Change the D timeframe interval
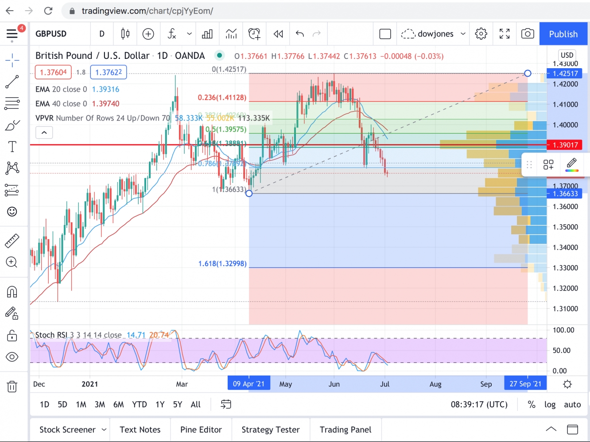The width and height of the screenshot is (590, 442). [x=102, y=34]
